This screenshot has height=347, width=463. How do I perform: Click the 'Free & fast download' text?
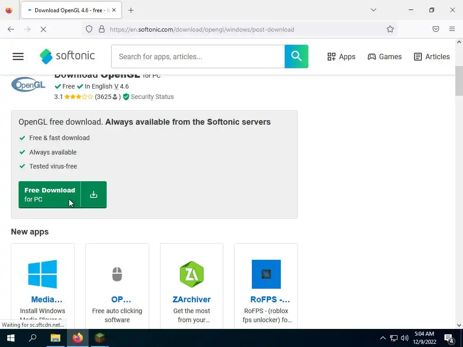[59, 138]
